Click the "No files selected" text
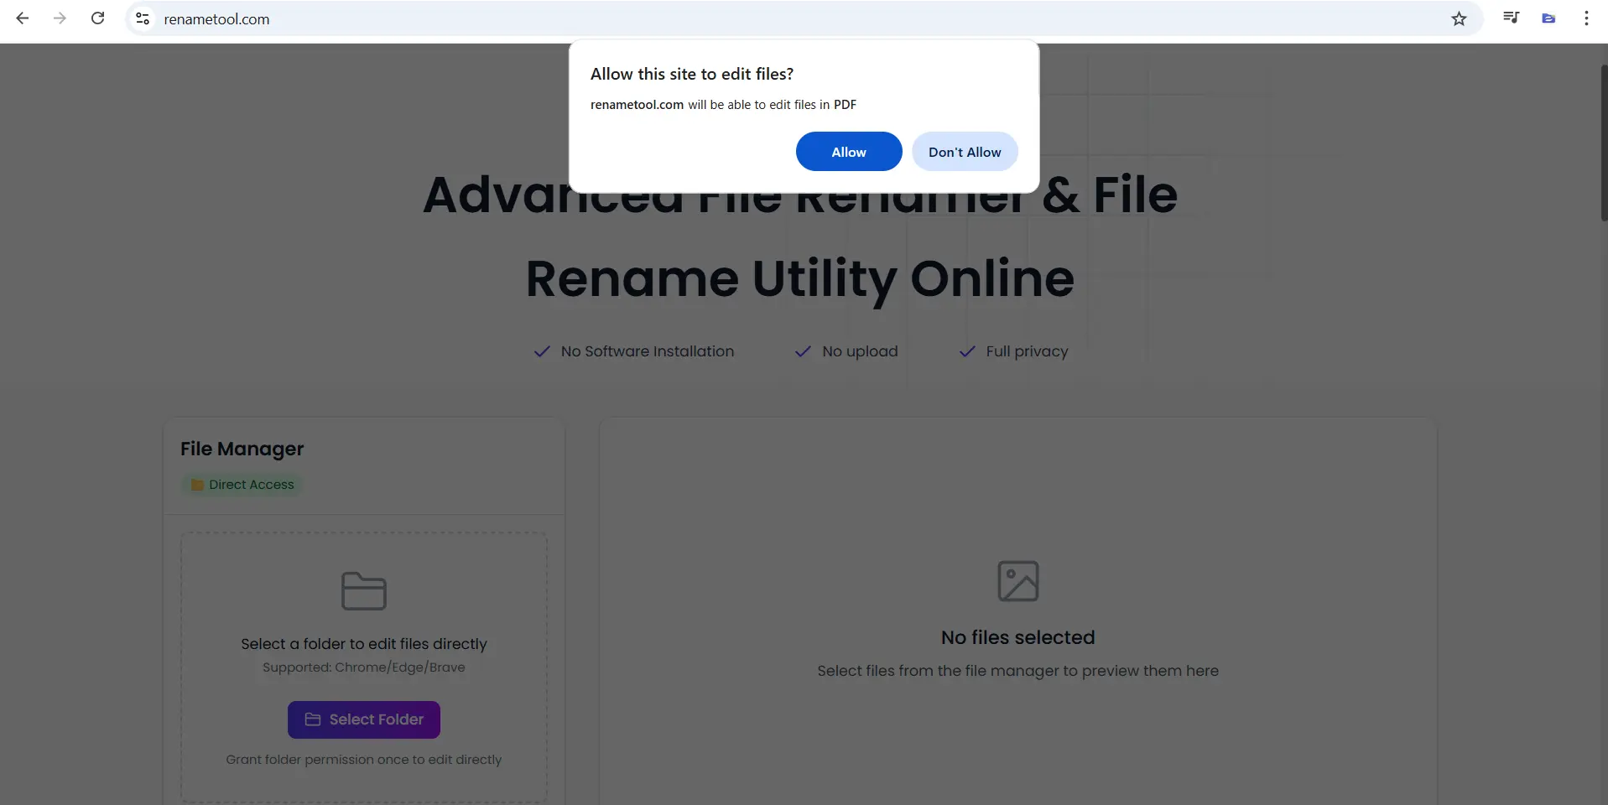The width and height of the screenshot is (1608, 805). 1018,637
